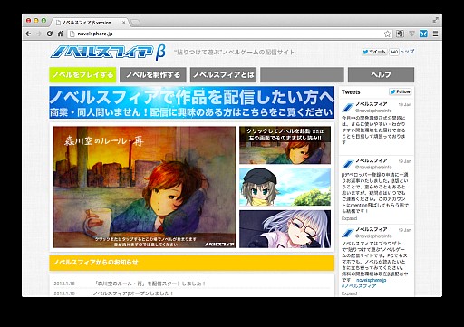The height and width of the screenshot is (327, 464).
Task: Go to the browser home icon
Action: [60, 34]
